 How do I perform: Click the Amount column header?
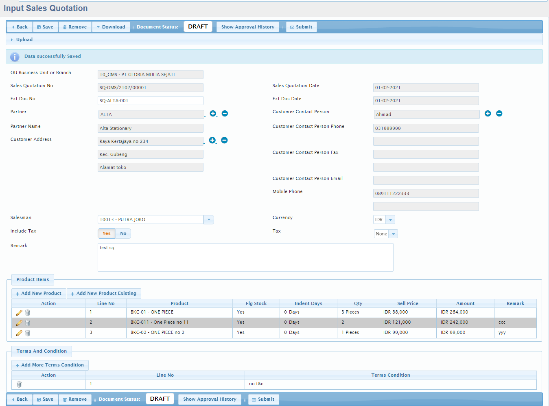tap(466, 303)
